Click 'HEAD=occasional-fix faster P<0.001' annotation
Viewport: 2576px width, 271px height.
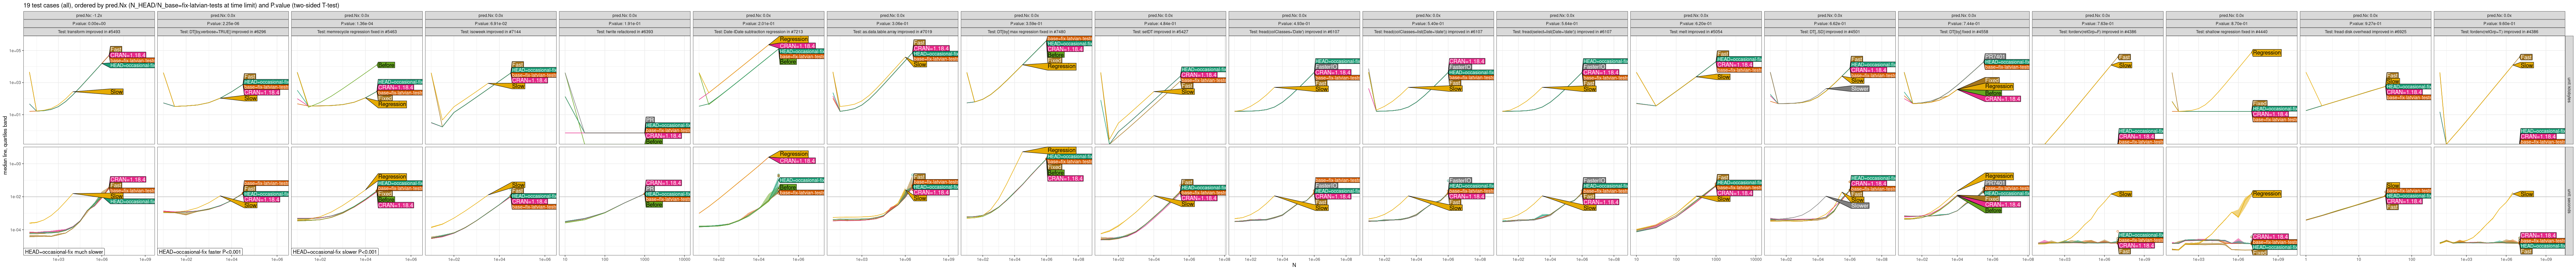click(x=200, y=252)
